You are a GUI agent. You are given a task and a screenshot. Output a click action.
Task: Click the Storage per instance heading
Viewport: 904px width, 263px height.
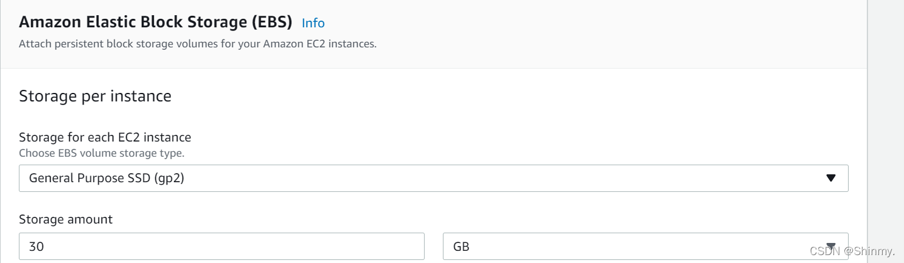point(95,96)
